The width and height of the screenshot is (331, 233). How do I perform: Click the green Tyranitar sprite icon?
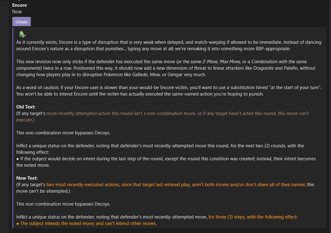pyautogui.click(x=23, y=34)
